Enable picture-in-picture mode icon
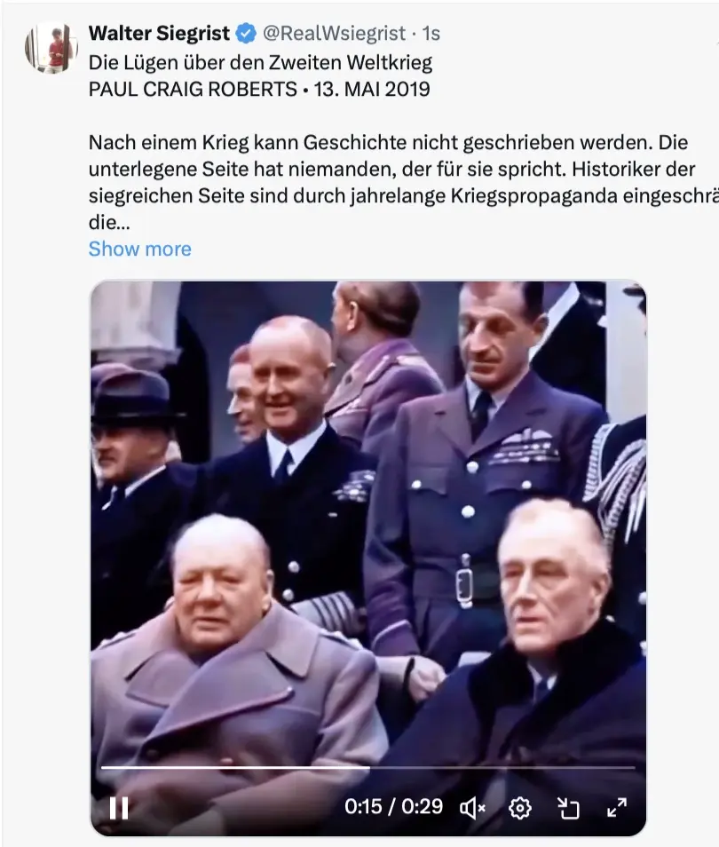This screenshot has height=847, width=719. click(x=568, y=808)
